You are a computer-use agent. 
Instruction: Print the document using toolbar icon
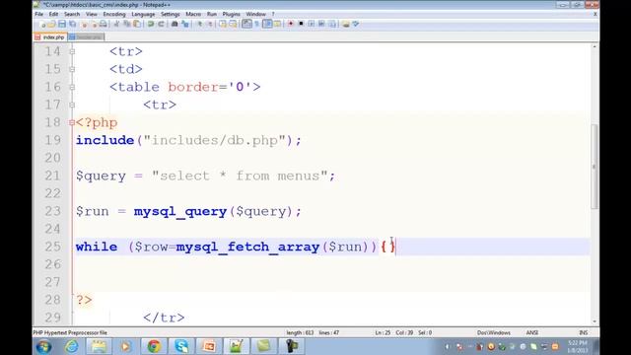tap(103, 24)
